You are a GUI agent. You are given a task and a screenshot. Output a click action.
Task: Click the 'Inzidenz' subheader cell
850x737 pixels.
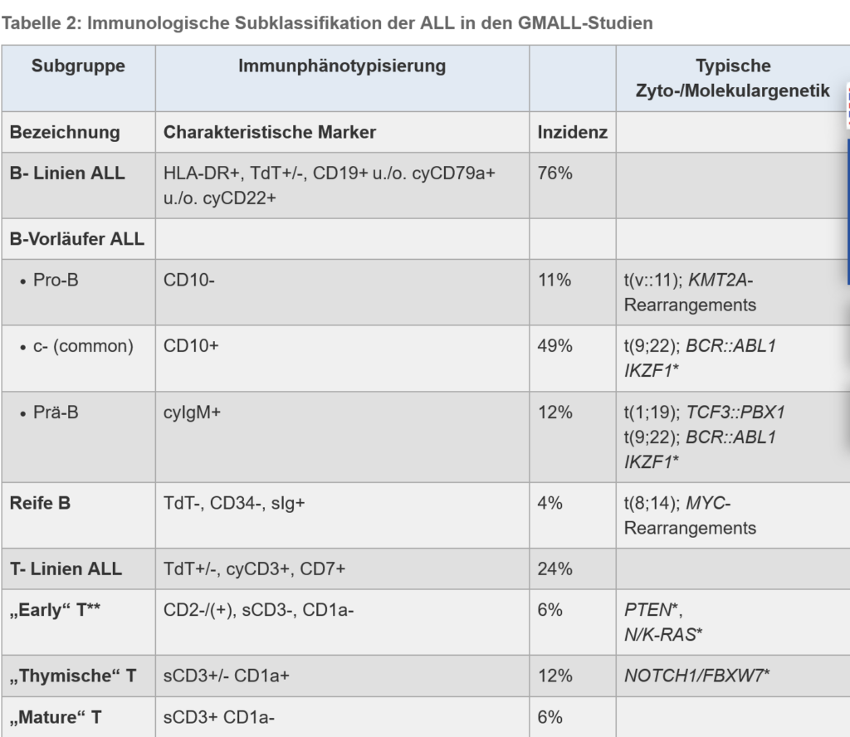pos(572,132)
